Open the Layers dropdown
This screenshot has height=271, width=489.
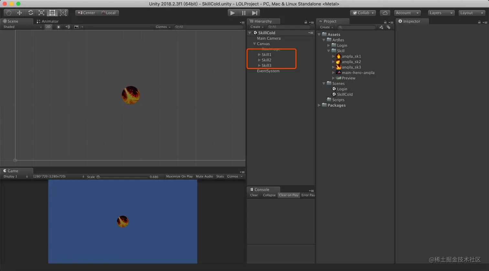tap(441, 13)
